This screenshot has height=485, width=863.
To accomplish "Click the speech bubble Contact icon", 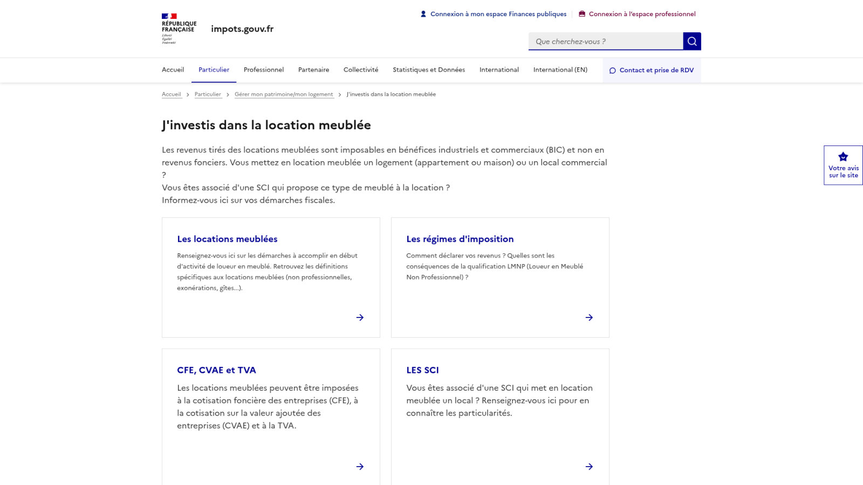I will tap(612, 71).
